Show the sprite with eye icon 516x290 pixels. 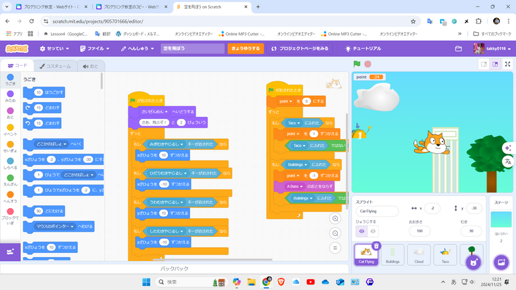coord(361,231)
